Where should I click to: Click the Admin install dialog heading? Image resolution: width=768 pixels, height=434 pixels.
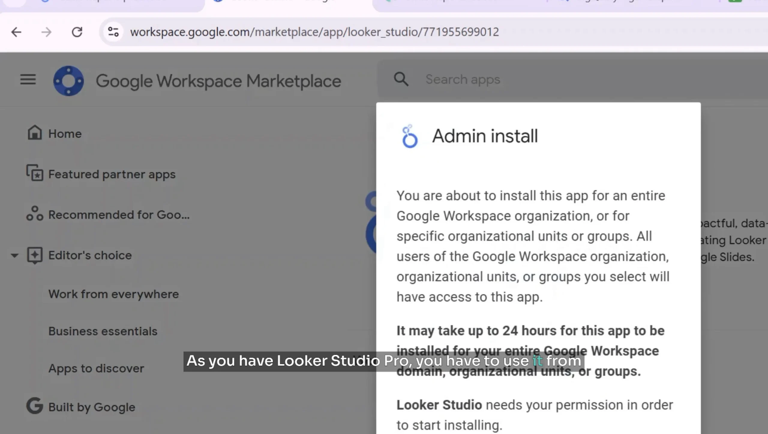(485, 136)
